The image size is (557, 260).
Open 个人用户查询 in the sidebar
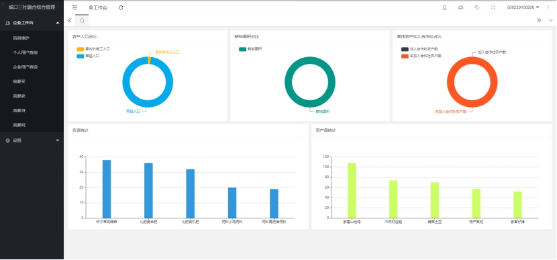point(26,52)
